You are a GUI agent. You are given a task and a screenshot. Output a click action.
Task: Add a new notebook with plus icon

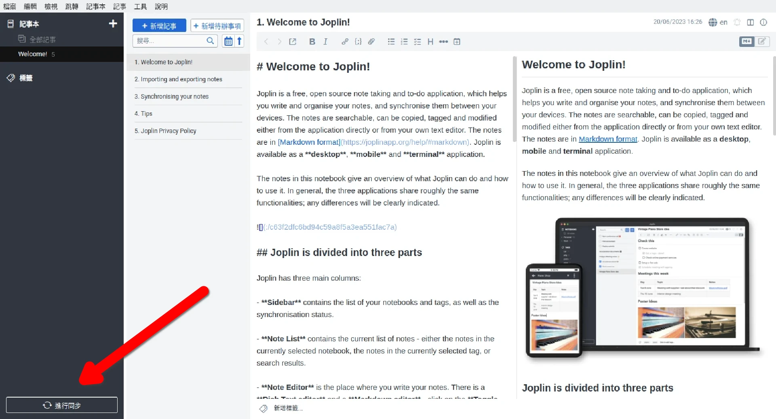pos(113,24)
